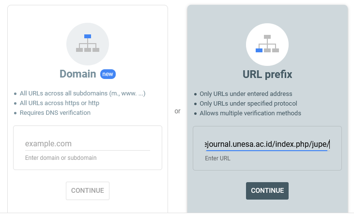Click "All URLs across https or http" text

(59, 103)
